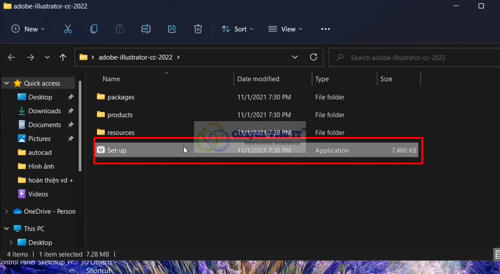The width and height of the screenshot is (500, 274).
Task: Expand the address bar history dropdown
Action: [295, 57]
